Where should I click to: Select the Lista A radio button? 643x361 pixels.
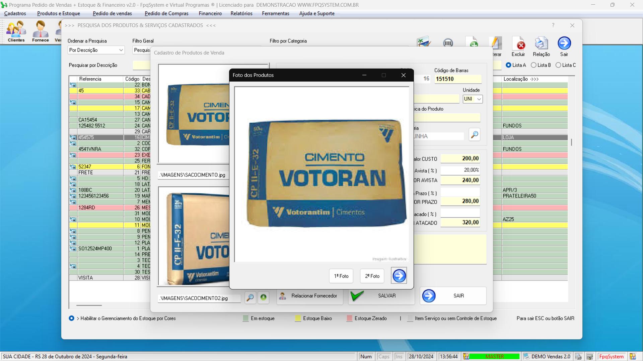point(508,65)
